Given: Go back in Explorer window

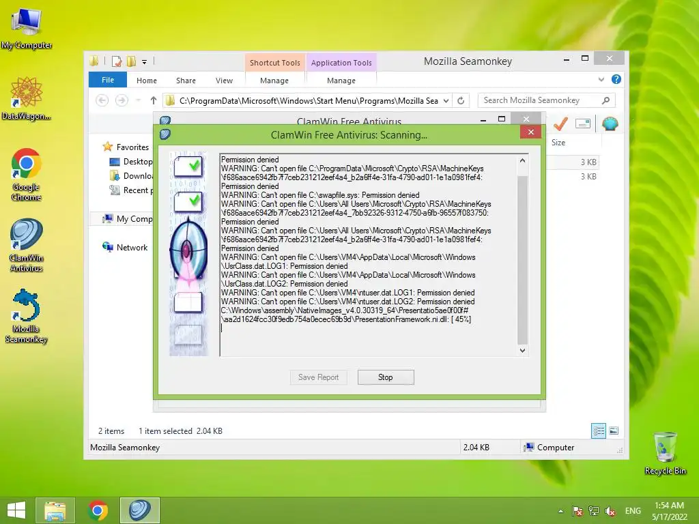Looking at the screenshot, I should pos(102,101).
